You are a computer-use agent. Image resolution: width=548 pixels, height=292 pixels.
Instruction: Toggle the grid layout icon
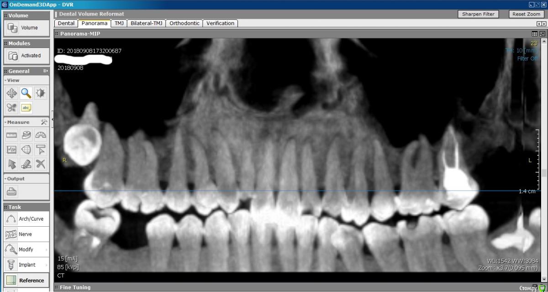point(535,34)
